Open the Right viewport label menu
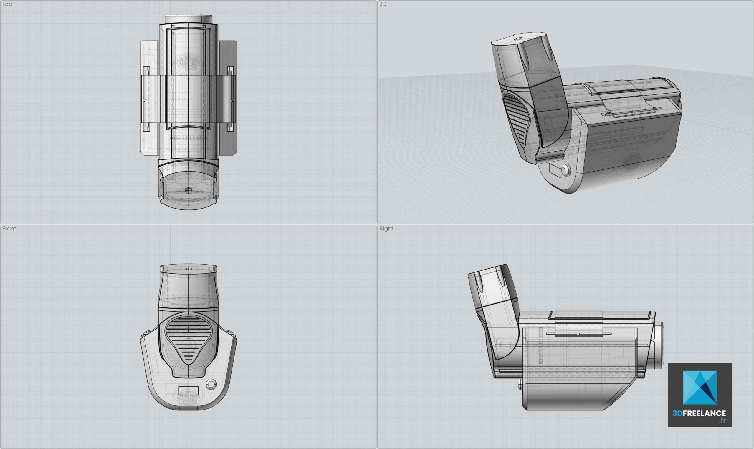 coord(386,229)
